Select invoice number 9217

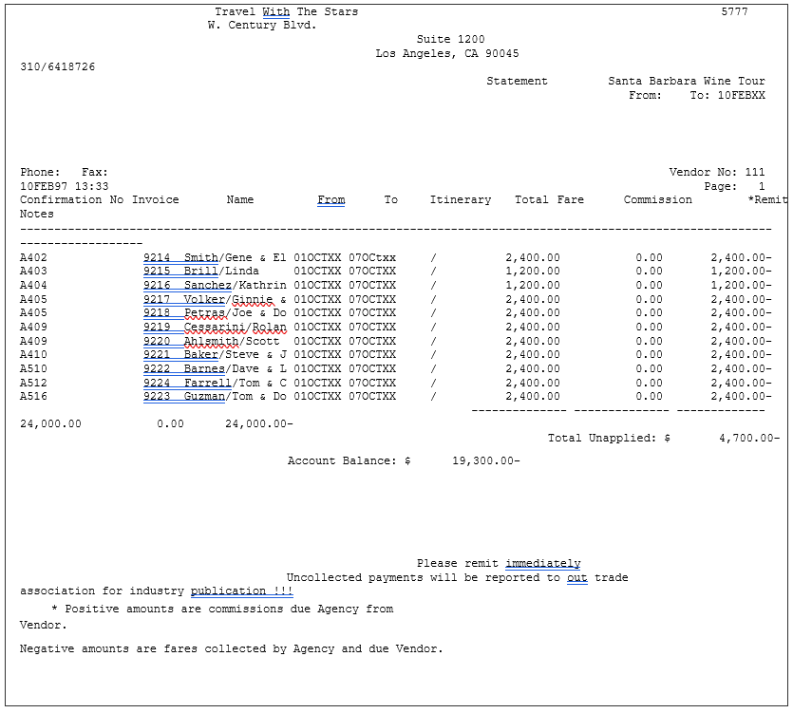click(157, 299)
